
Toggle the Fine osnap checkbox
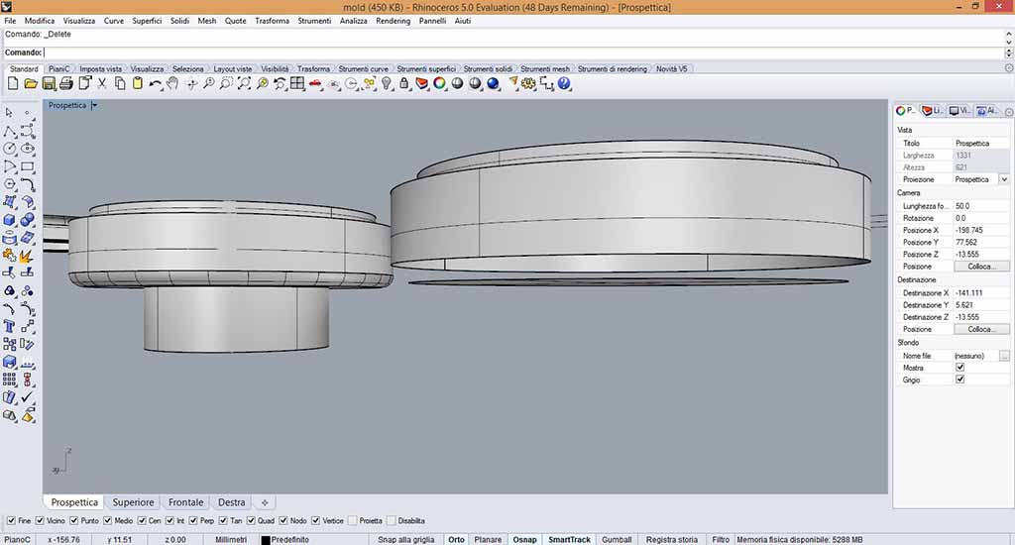(x=11, y=520)
